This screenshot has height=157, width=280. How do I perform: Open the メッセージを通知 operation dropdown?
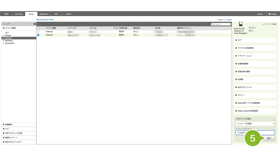pyautogui.click(x=255, y=124)
